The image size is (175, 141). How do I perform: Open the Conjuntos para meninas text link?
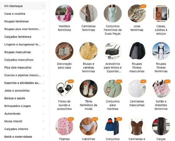tap(112, 105)
